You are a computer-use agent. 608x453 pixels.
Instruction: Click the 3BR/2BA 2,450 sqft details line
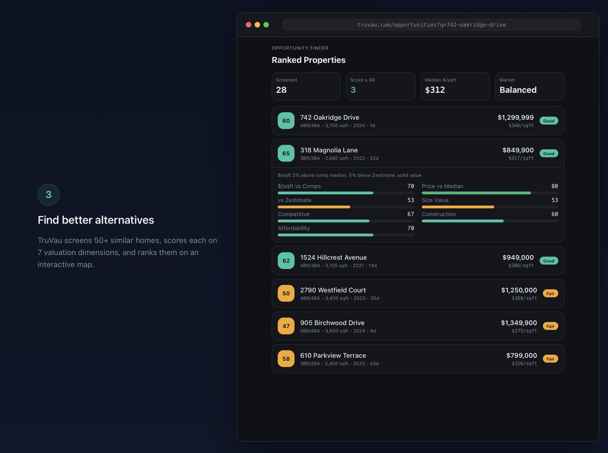point(339,363)
